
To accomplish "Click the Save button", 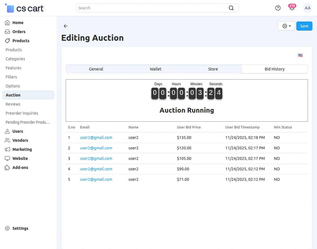I will point(304,26).
